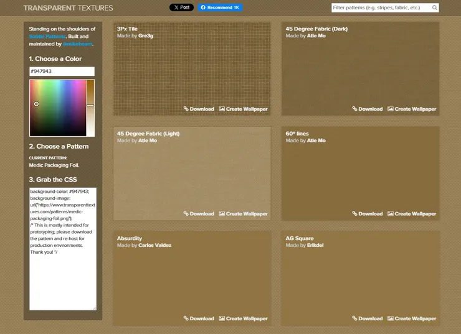Click the wallpaper image icon on 45 Degree Fabric (Light)
This screenshot has height=334, width=461.
(222, 214)
